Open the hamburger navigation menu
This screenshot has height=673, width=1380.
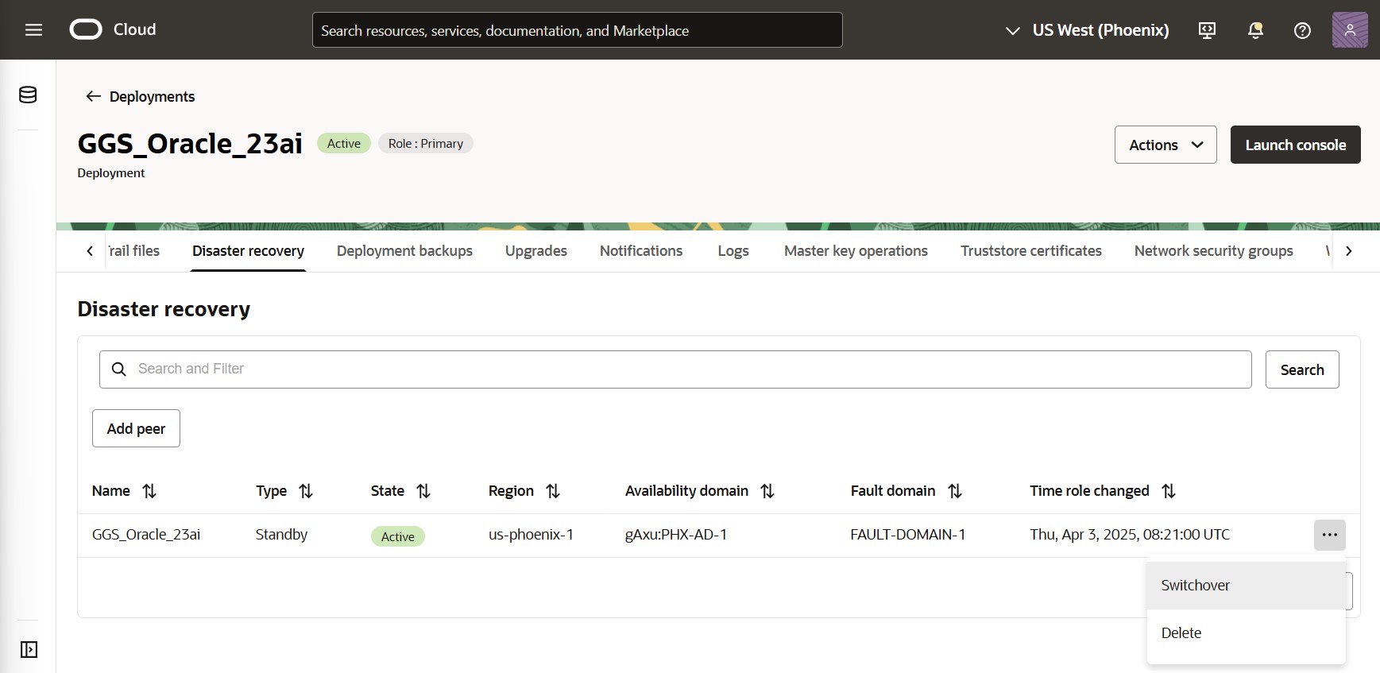coord(33,30)
